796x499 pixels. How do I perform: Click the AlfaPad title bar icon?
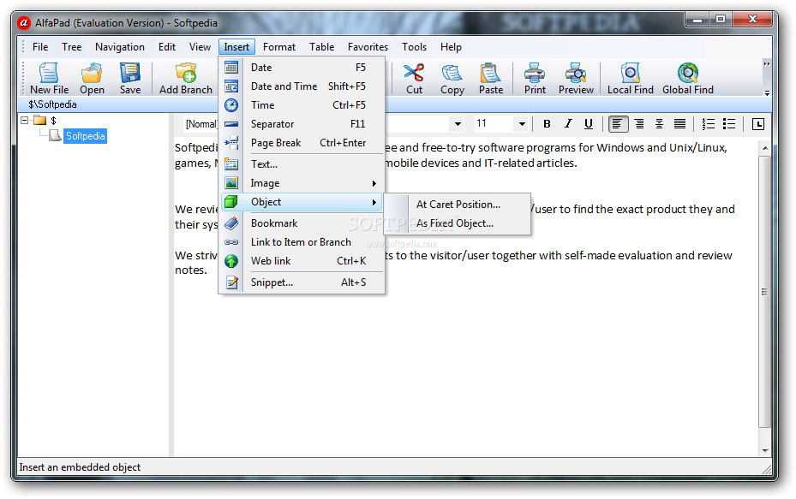(x=23, y=23)
